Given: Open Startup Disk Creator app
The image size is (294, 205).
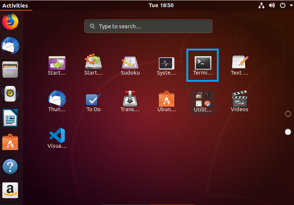Looking at the screenshot, I should pos(93,65).
